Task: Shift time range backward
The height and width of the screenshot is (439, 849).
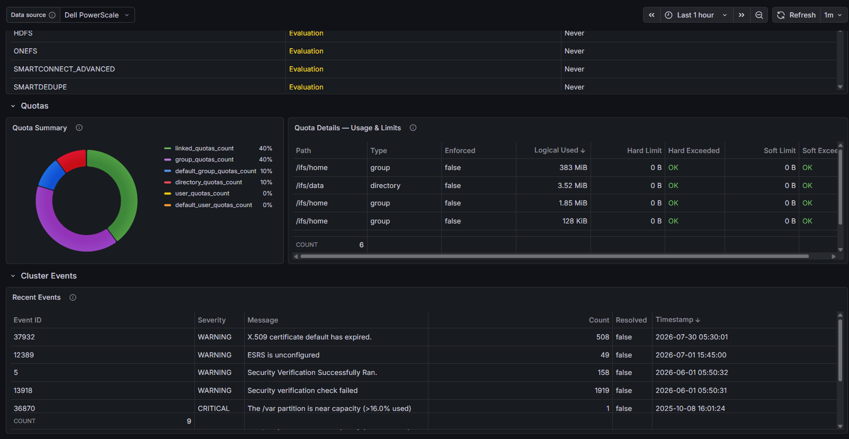Action: coord(651,15)
